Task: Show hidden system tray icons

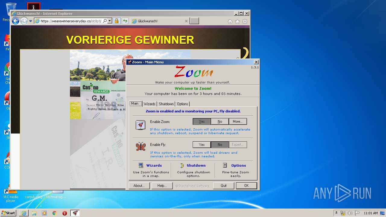Action: point(336,213)
